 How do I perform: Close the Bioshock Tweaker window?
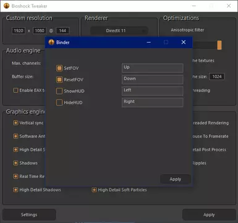(x=229, y=6)
